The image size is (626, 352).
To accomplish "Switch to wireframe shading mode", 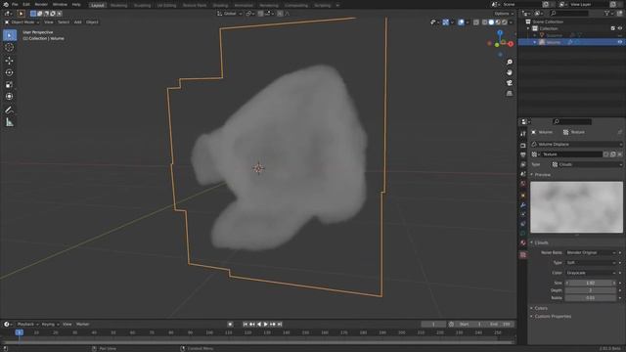I will pyautogui.click(x=485, y=22).
